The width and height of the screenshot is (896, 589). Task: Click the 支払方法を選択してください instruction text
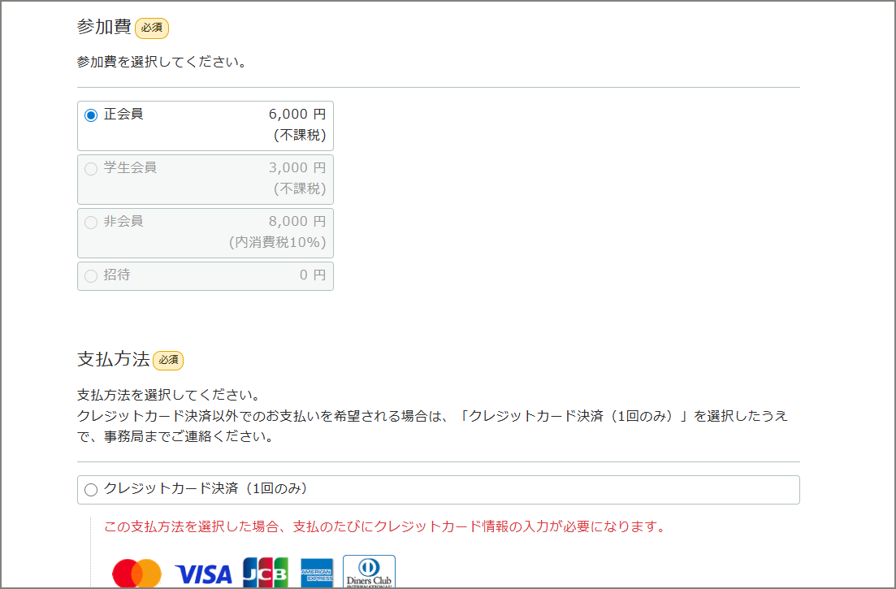169,396
